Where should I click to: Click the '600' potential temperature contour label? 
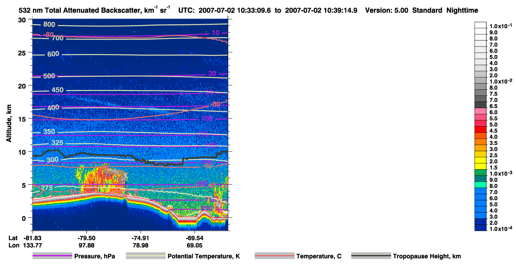click(x=53, y=54)
